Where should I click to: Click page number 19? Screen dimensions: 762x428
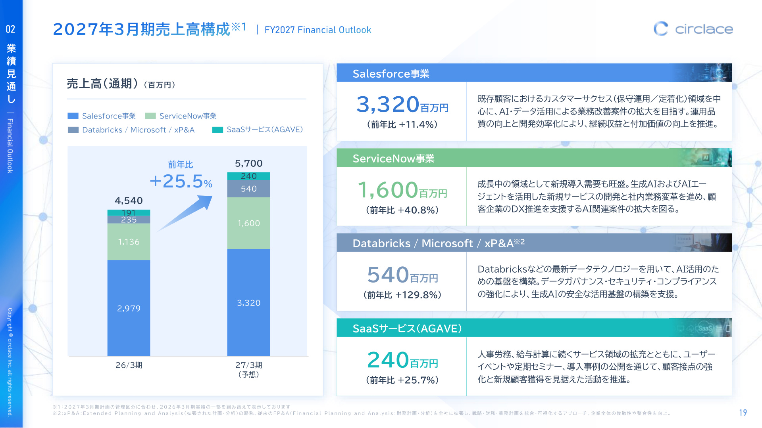coord(743,413)
